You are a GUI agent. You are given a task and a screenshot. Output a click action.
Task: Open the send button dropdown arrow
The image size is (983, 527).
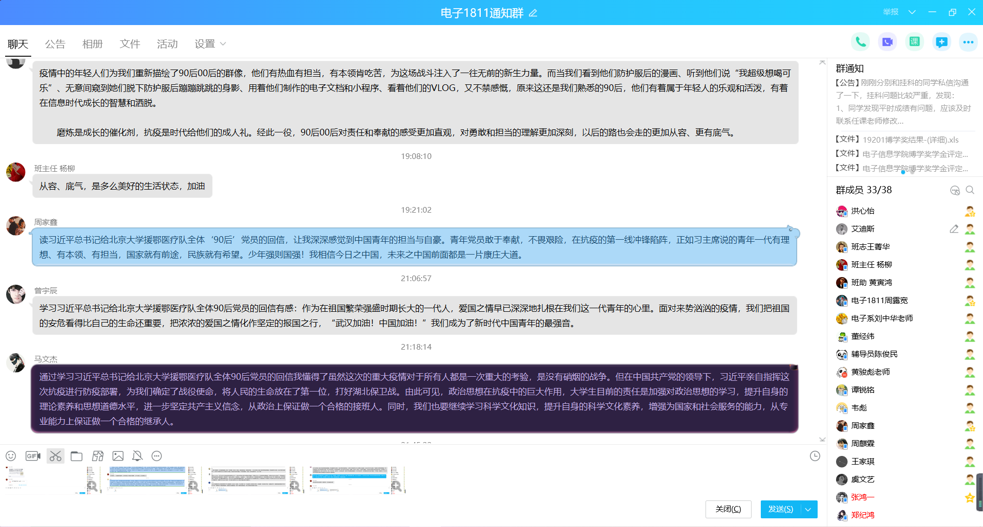click(808, 509)
